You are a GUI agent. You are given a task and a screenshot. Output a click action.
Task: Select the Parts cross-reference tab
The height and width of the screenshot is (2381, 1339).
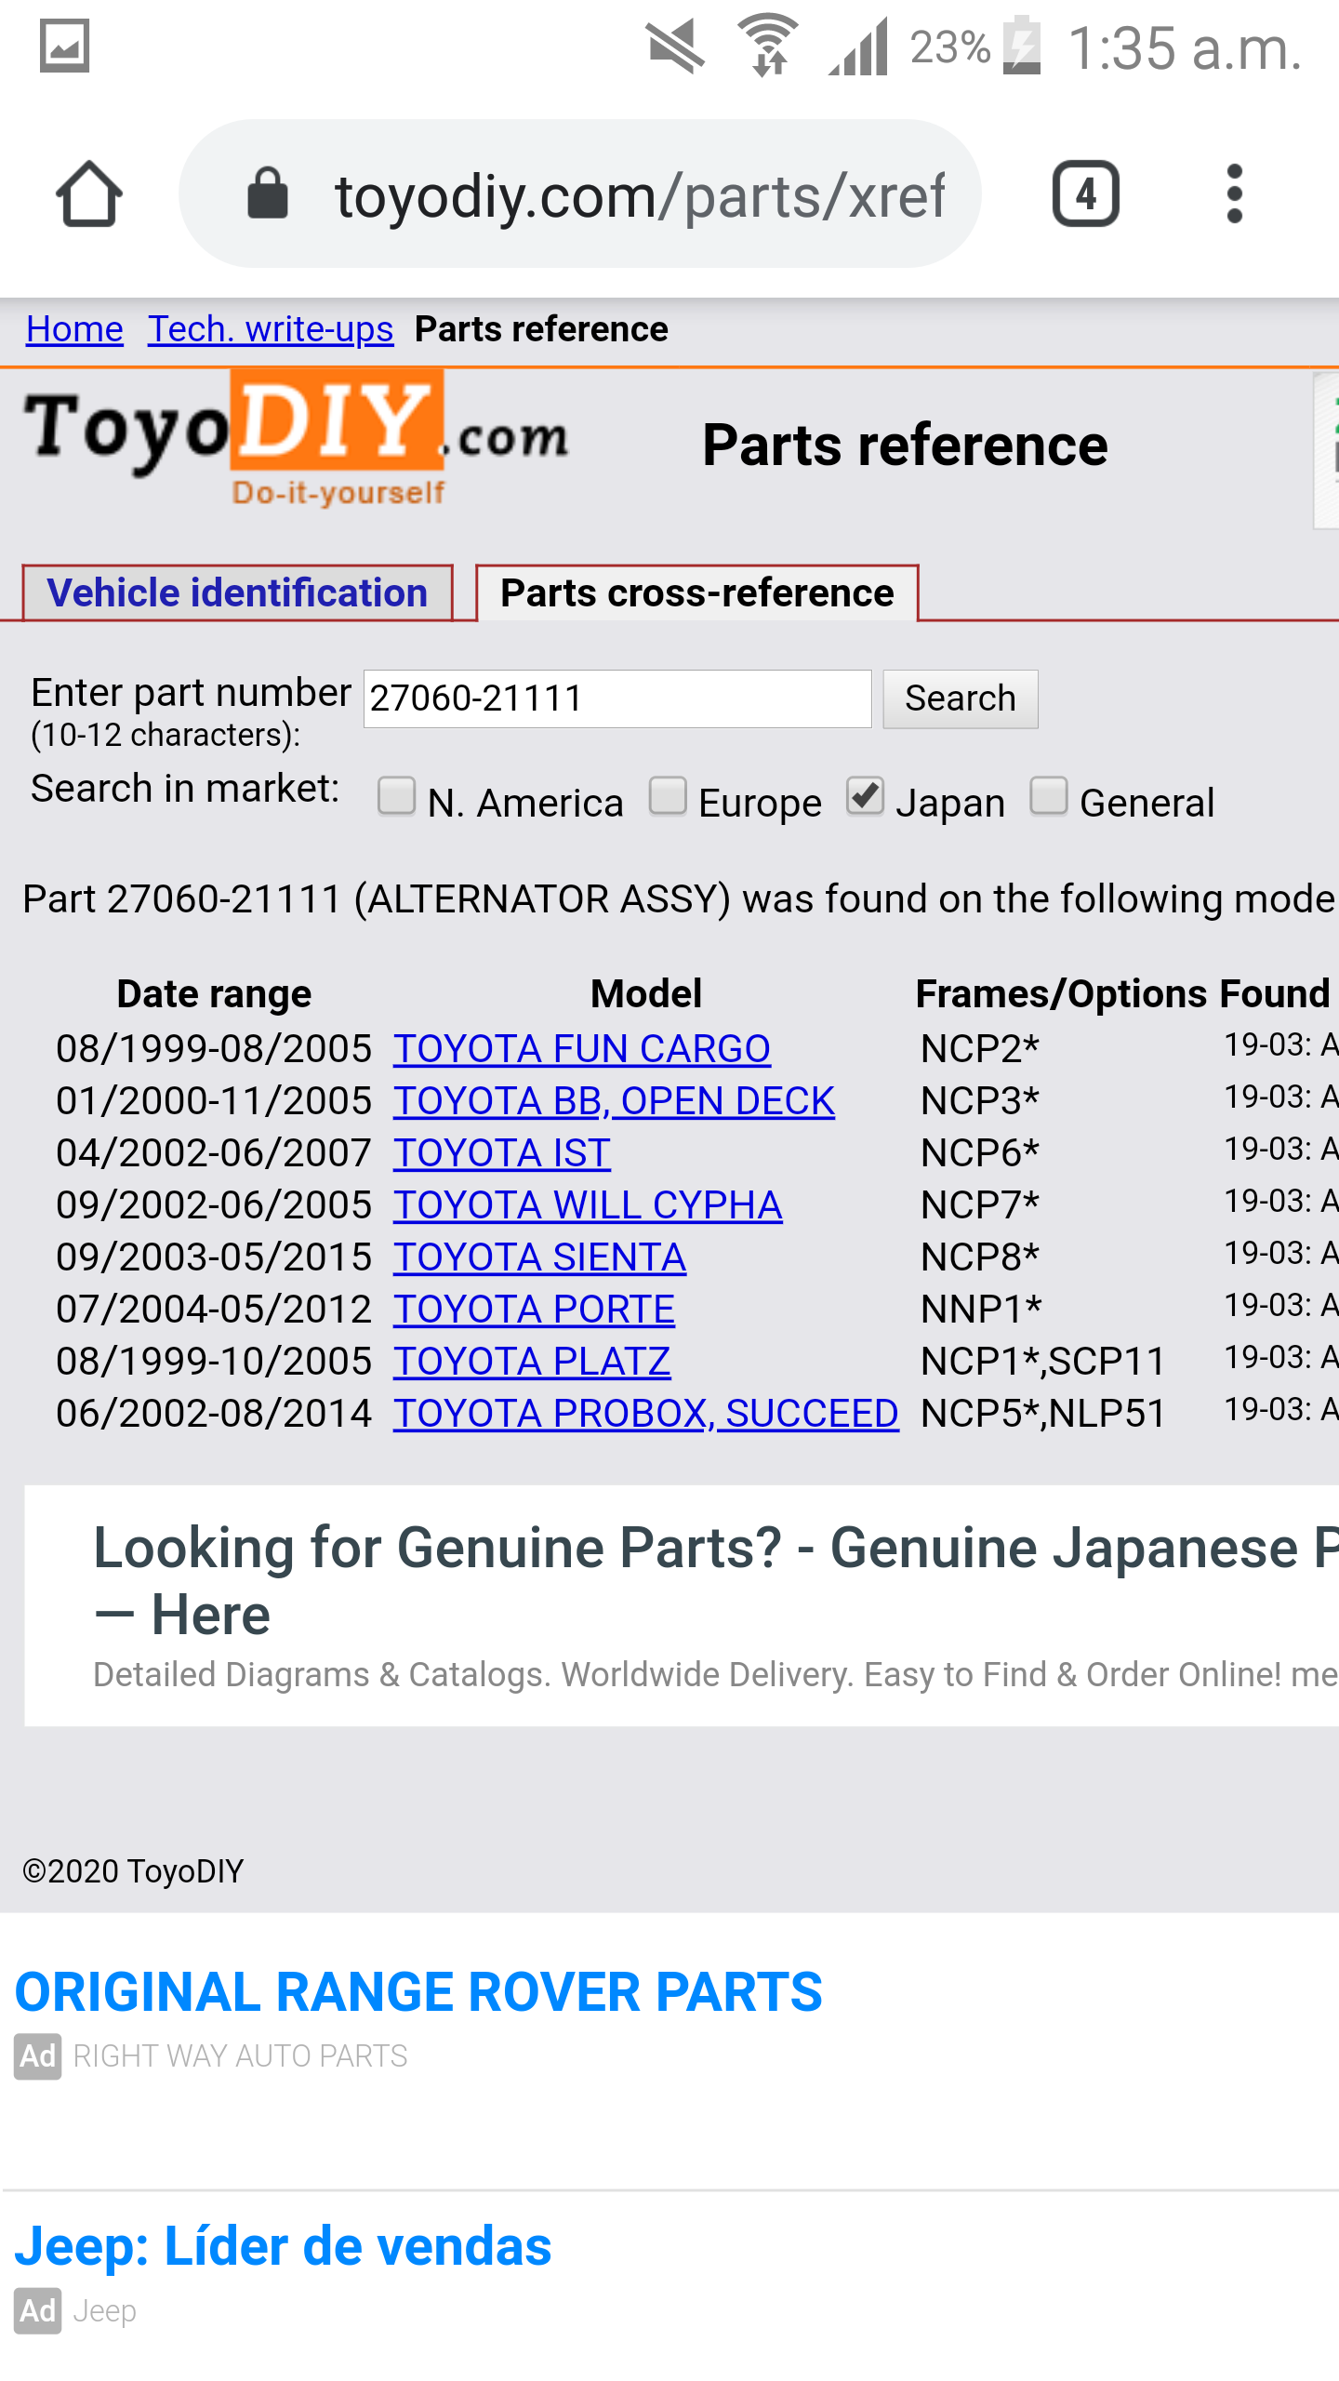pyautogui.click(x=696, y=592)
